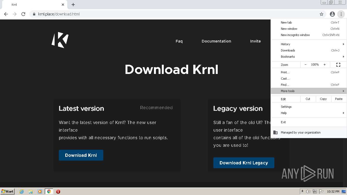
Task: Click the Krnl logo
Action: pyautogui.click(x=60, y=40)
